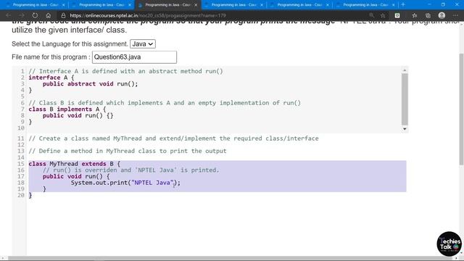Click the code box scroll up arrow
Image resolution: width=464 pixels, height=261 pixels.
coord(405,70)
